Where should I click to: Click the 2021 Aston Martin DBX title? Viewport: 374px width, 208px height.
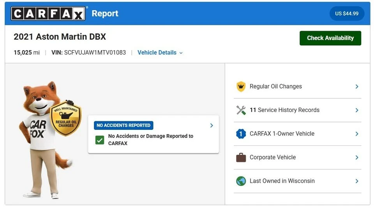click(x=60, y=37)
